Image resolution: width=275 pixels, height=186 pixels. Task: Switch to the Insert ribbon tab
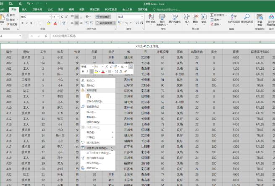pos(24,10)
